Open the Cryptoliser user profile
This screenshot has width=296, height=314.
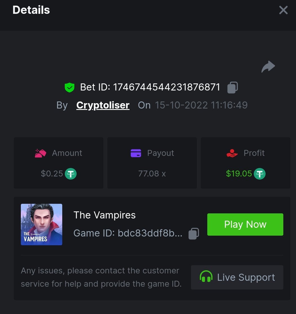pos(103,105)
